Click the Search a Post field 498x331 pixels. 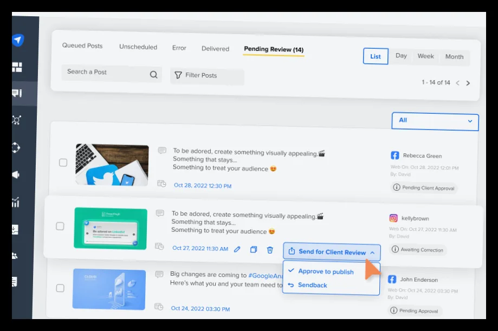(112, 73)
